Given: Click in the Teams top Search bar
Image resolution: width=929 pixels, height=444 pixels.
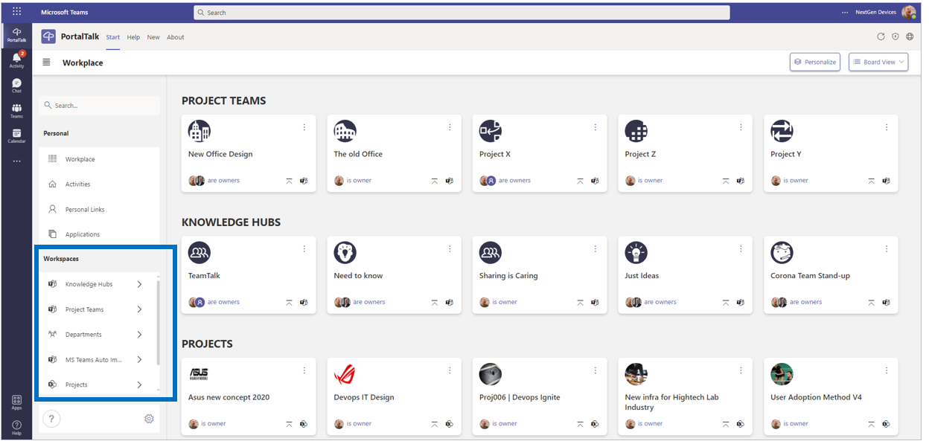Looking at the screenshot, I should click(x=462, y=13).
